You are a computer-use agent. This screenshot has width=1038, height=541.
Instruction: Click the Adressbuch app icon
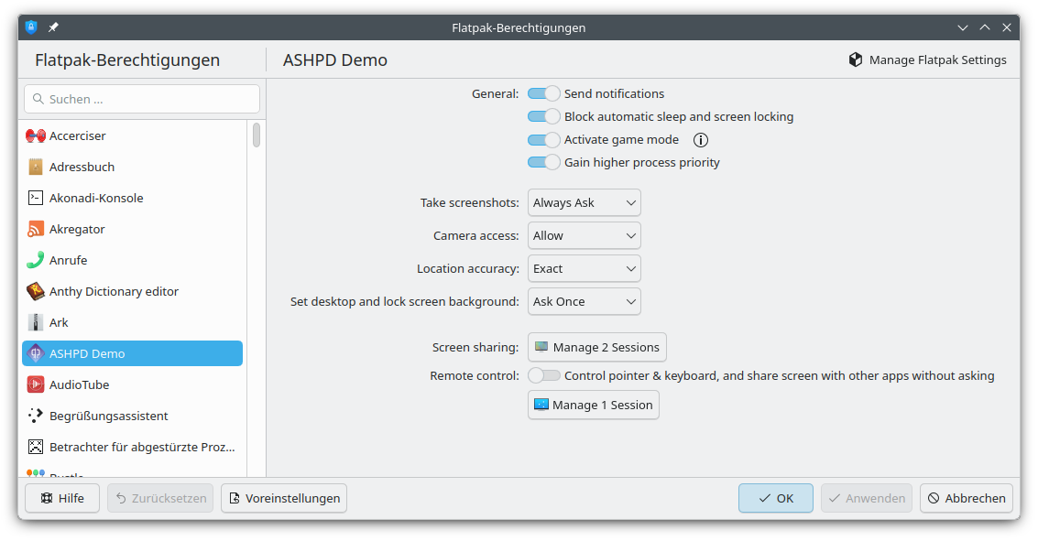36,167
